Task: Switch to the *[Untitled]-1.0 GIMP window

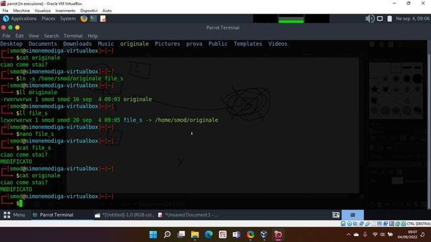Action: [124, 215]
